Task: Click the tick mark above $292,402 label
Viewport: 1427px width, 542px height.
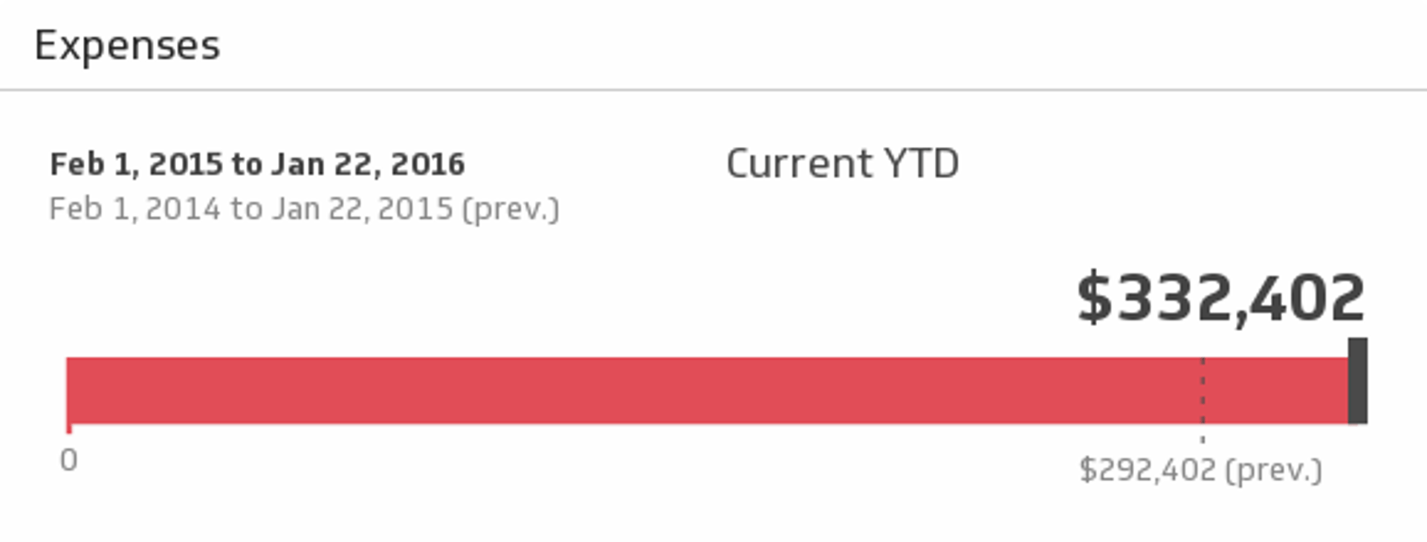Action: point(1203,439)
